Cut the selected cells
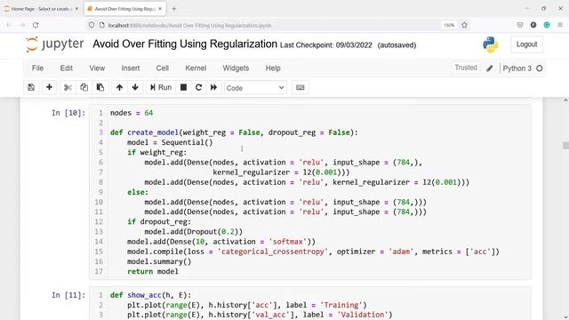The image size is (569, 320). (68, 87)
